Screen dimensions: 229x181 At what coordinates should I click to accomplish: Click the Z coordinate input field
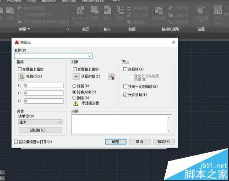(44, 101)
